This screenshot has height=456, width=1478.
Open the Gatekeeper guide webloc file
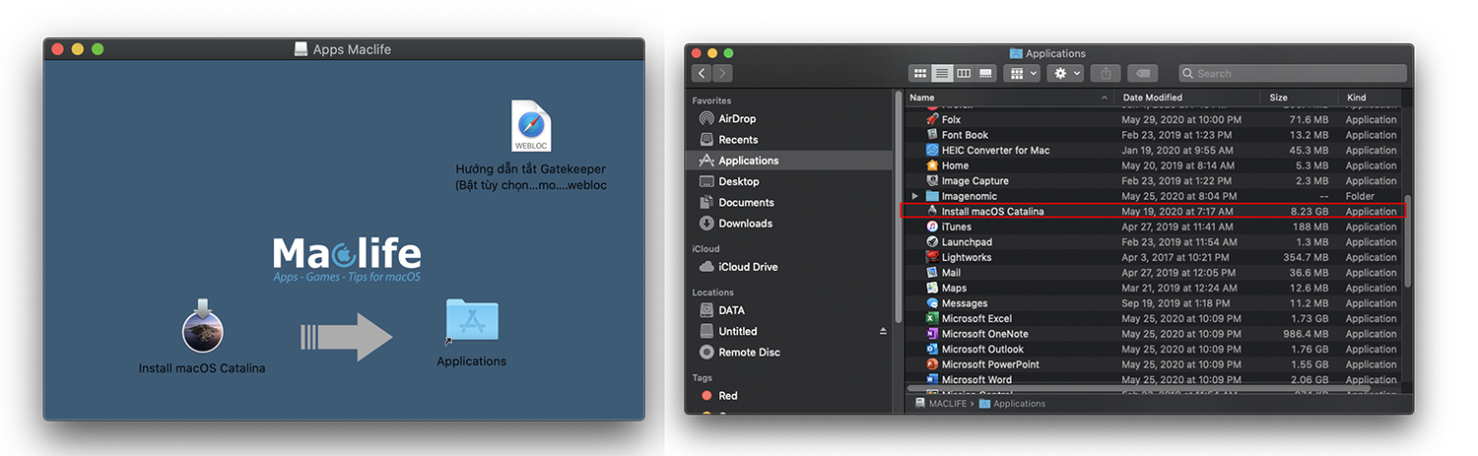pos(531,127)
